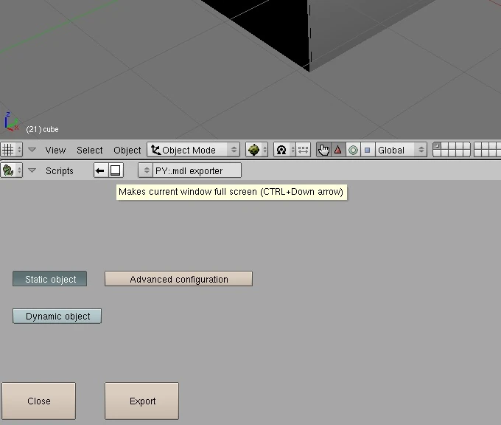This screenshot has height=425, width=501.
Task: Open the Select menu
Action: 90,150
